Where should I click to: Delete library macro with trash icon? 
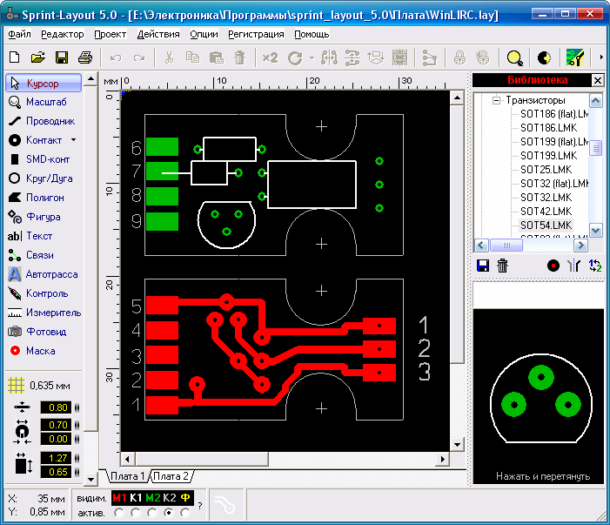click(x=502, y=266)
